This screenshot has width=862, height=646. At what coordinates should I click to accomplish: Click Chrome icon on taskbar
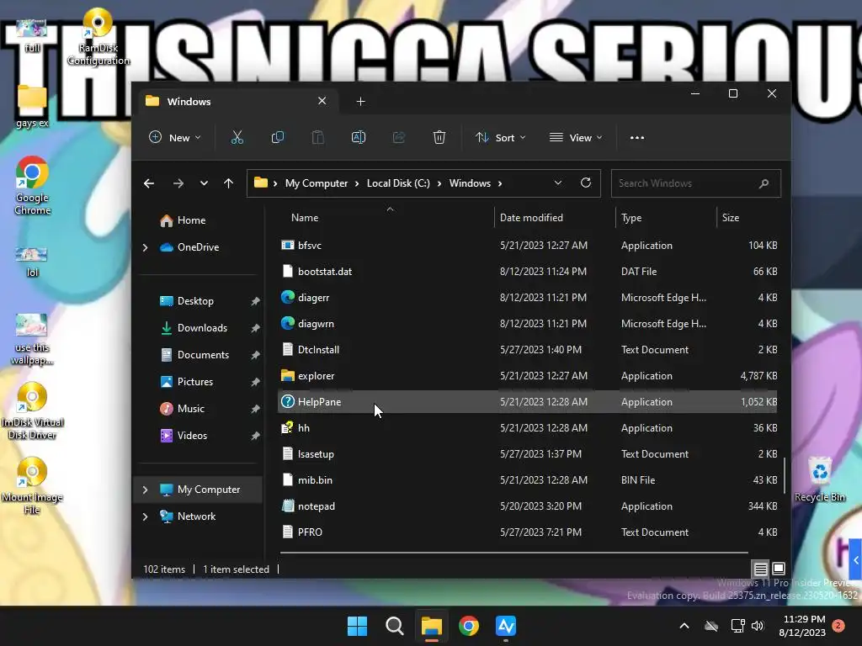469,626
